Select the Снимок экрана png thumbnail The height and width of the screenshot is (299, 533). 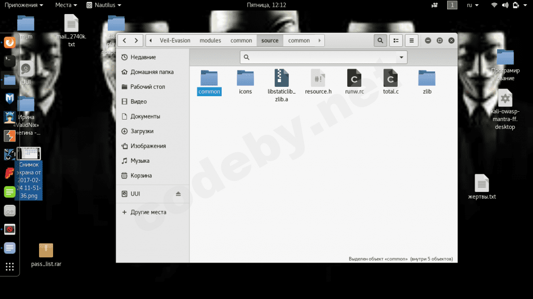coord(29,153)
